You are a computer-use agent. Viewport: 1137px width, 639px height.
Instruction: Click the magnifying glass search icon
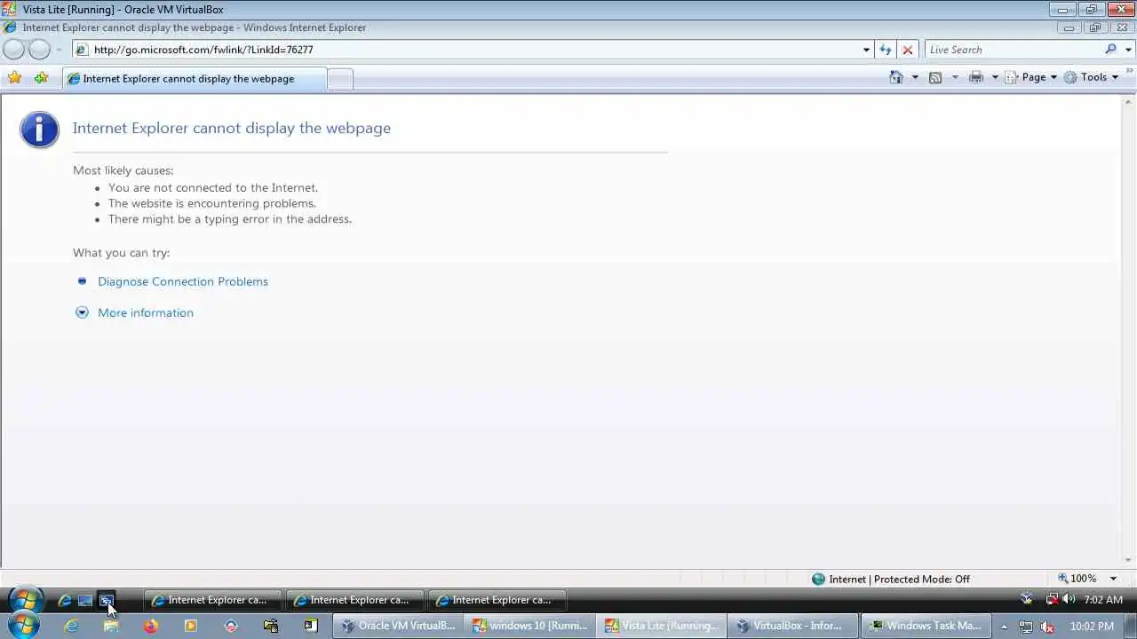[x=1110, y=50]
